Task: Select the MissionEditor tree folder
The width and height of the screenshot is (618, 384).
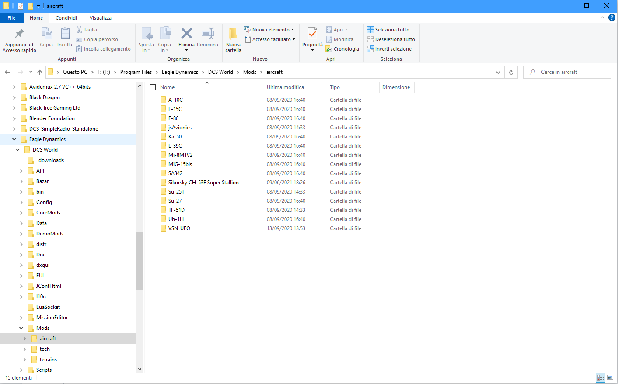Action: click(52, 318)
